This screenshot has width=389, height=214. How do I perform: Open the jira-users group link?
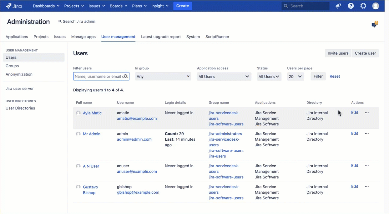[217, 156]
